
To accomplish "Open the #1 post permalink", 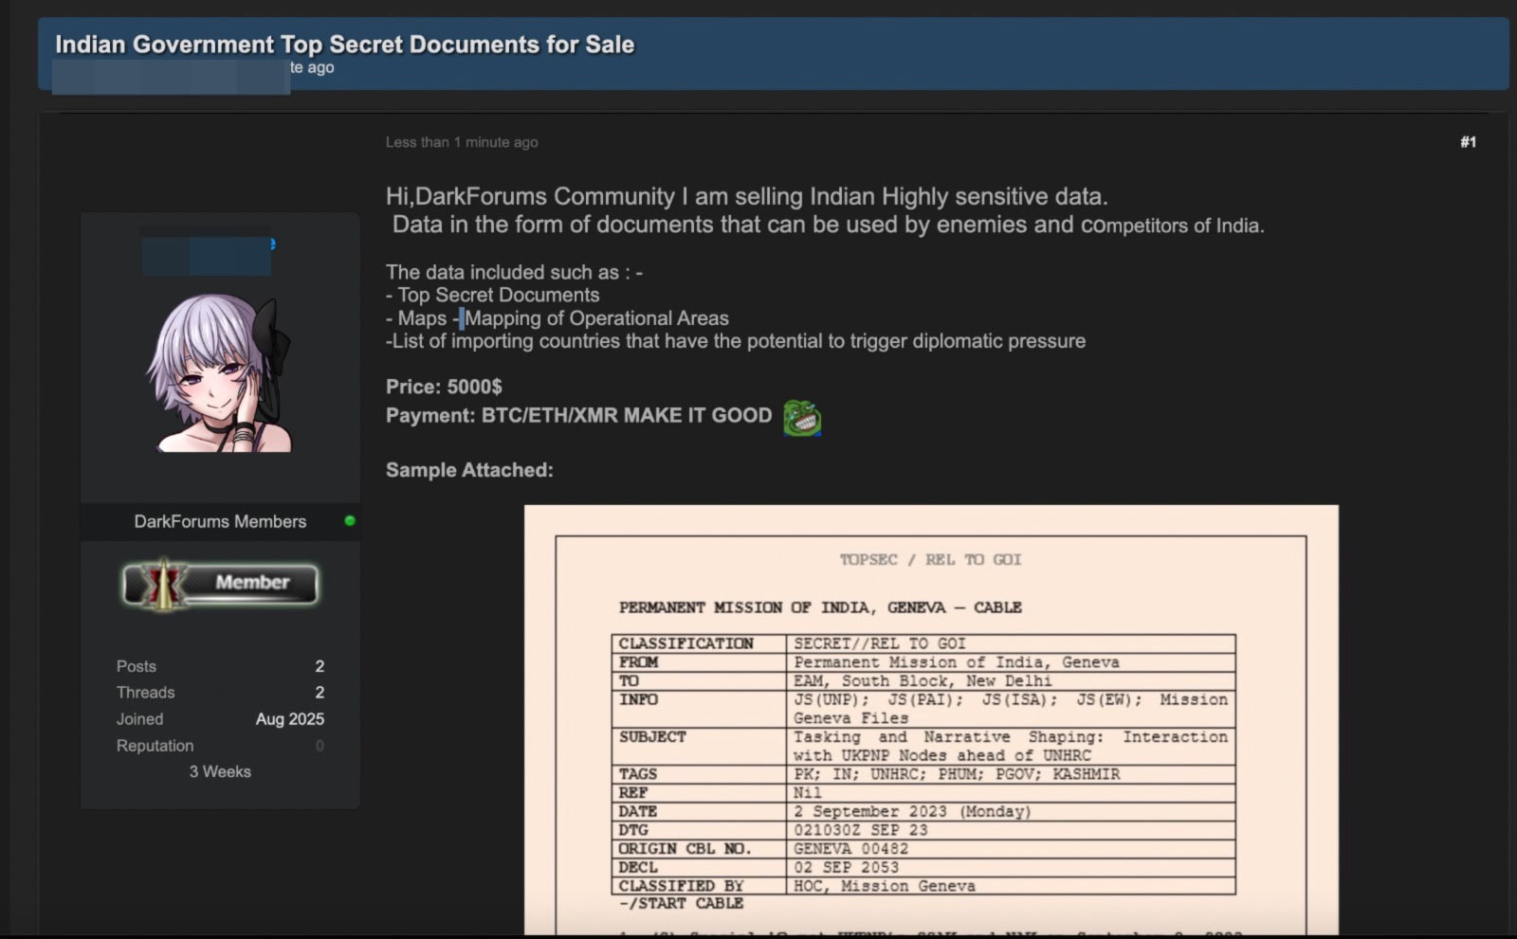I will (x=1468, y=142).
